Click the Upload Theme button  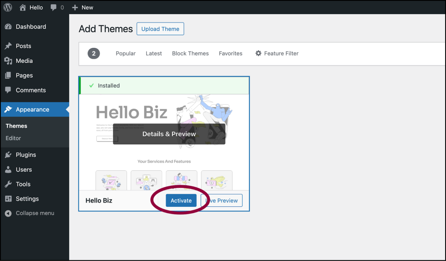coord(160,29)
